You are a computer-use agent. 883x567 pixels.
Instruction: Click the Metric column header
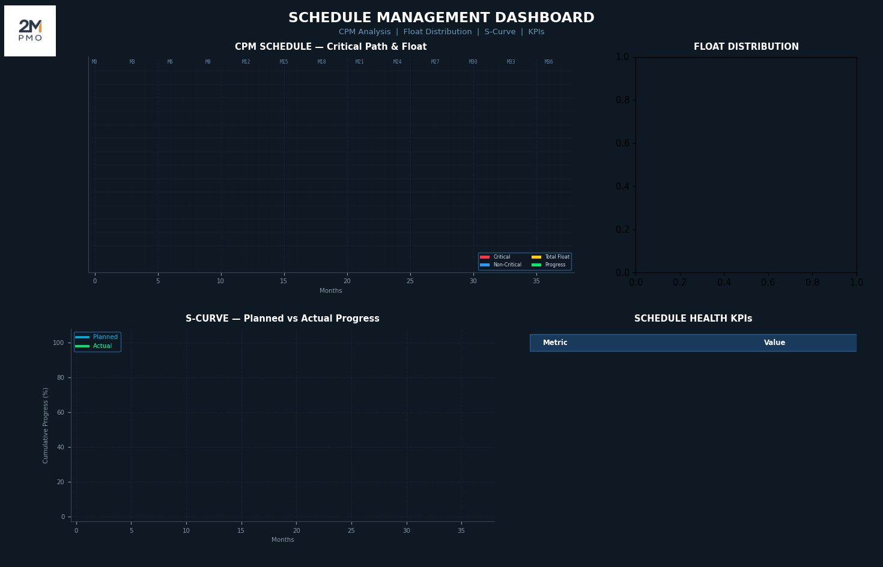point(555,343)
